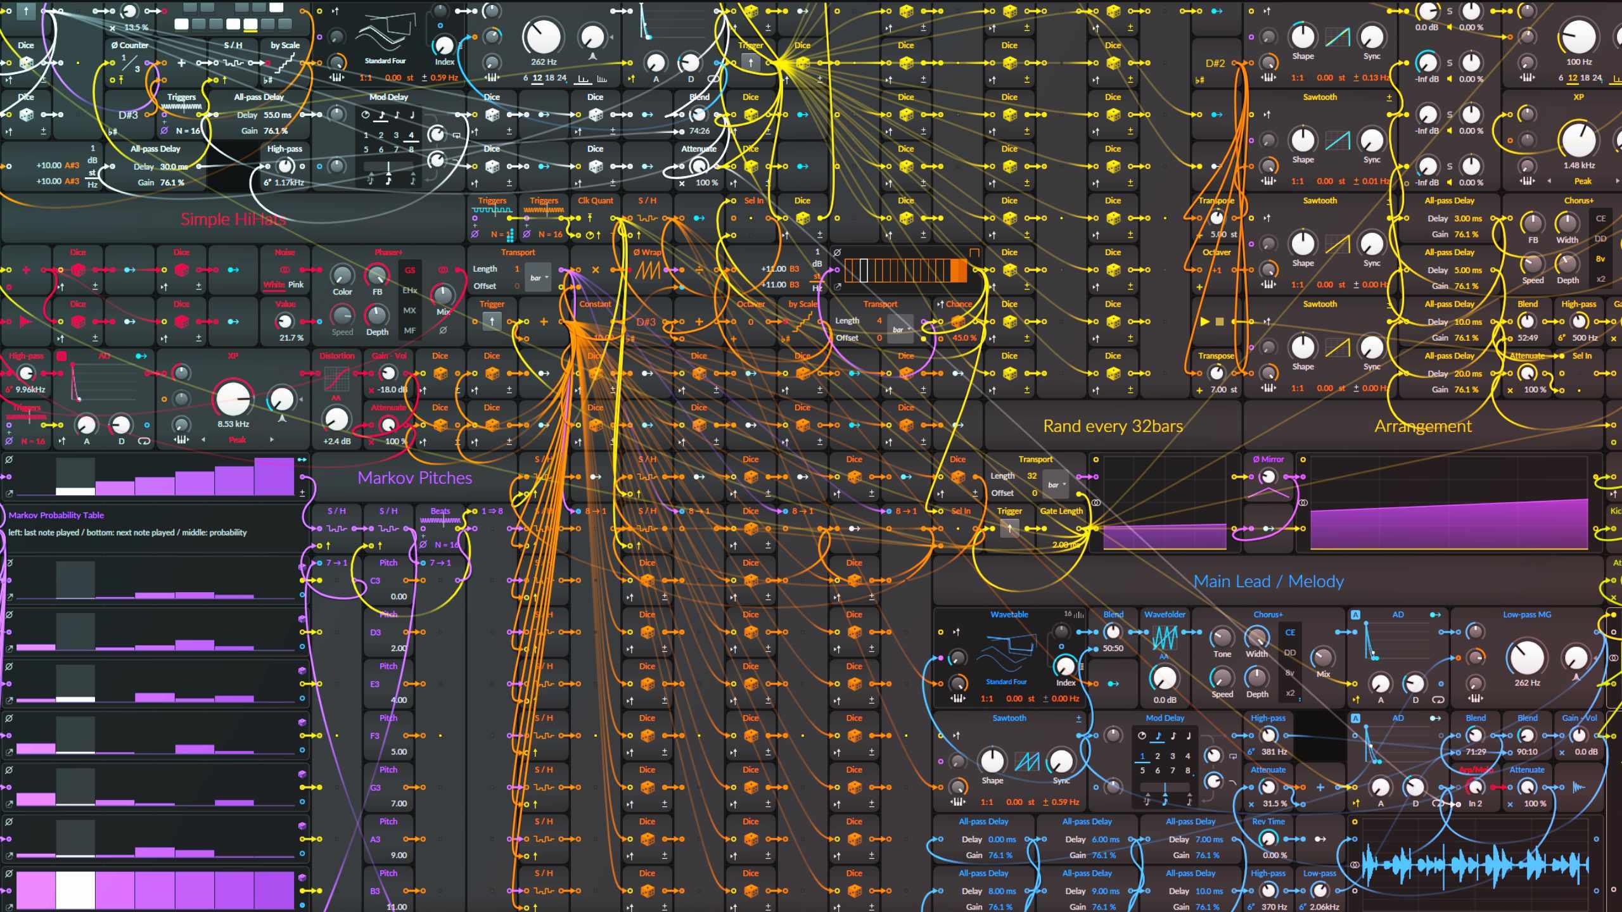Screen dimensions: 1622x912
Task: Open the bar unit dropdown in Length 32 Transport
Action: (1056, 485)
